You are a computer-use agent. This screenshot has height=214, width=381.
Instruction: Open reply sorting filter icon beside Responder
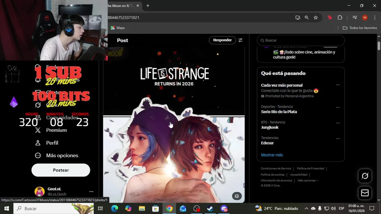(x=240, y=40)
